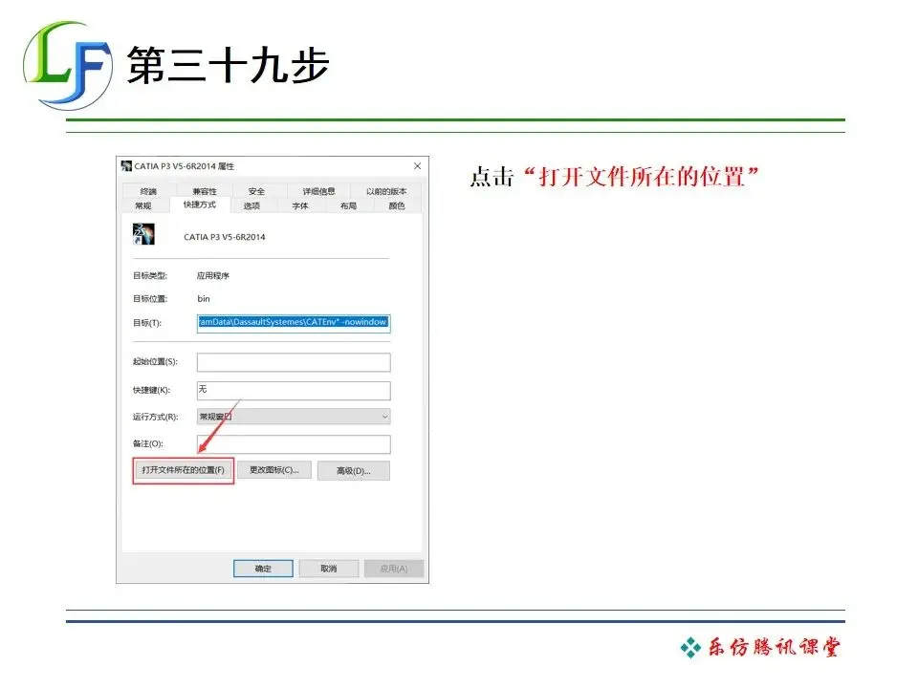Switch to the 字体 tab
The height and width of the screenshot is (688, 918).
click(300, 206)
